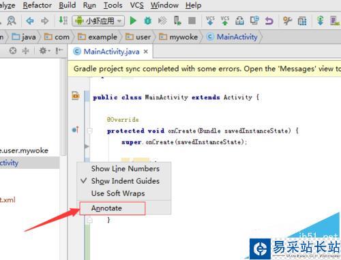This screenshot has height=260, width=341.
Task: Open the Refactor menu
Action: (37, 5)
